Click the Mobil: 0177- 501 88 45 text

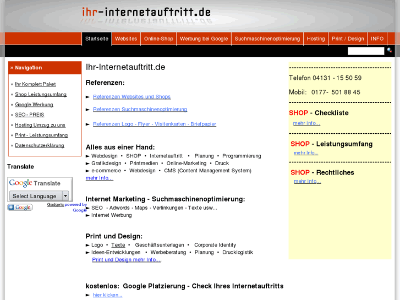coord(325,92)
